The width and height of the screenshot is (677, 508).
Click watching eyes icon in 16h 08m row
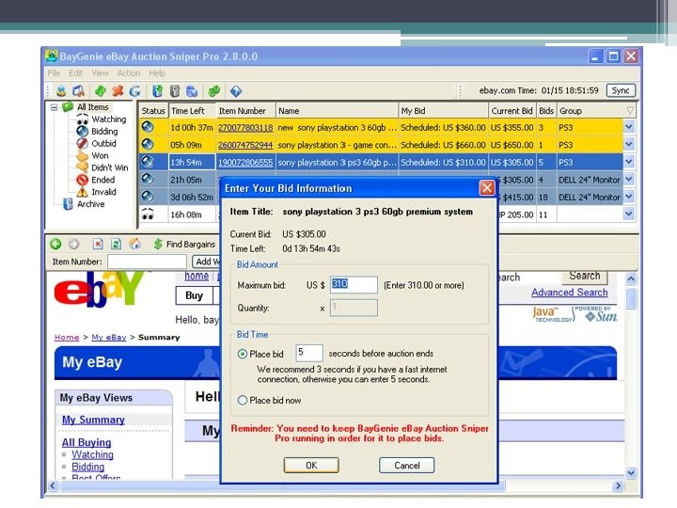point(148,214)
